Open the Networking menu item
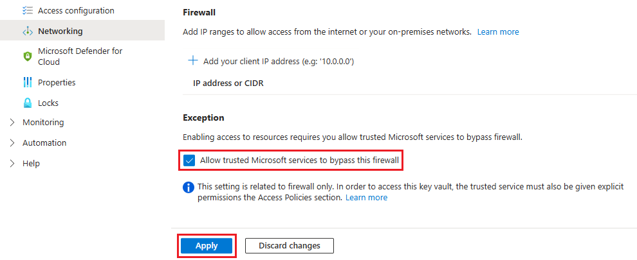The height and width of the screenshot is (260, 637). point(60,31)
